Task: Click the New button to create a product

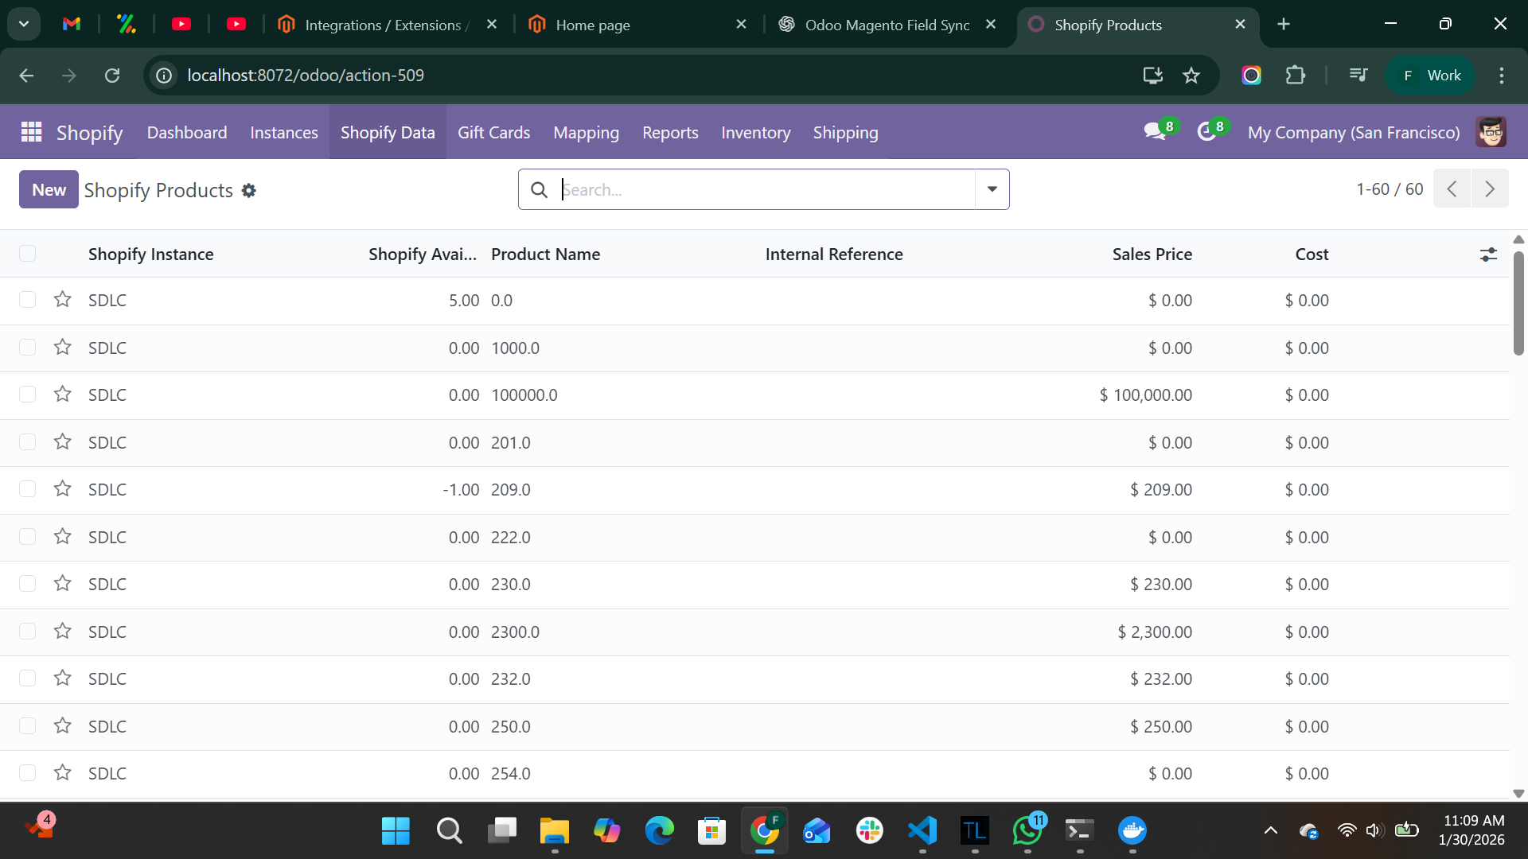Action: [49, 189]
